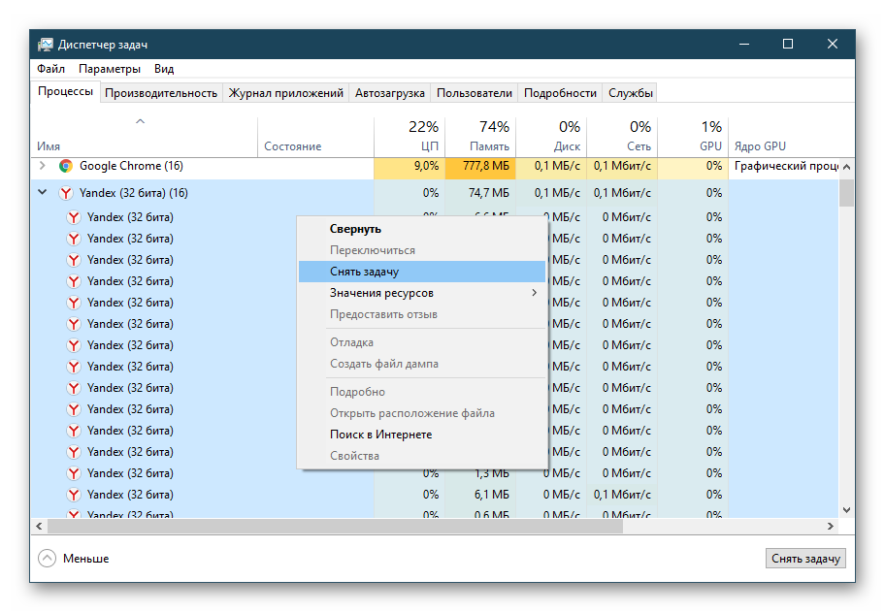Click the Меньше details toggle link
885x612 pixels.
[85, 559]
